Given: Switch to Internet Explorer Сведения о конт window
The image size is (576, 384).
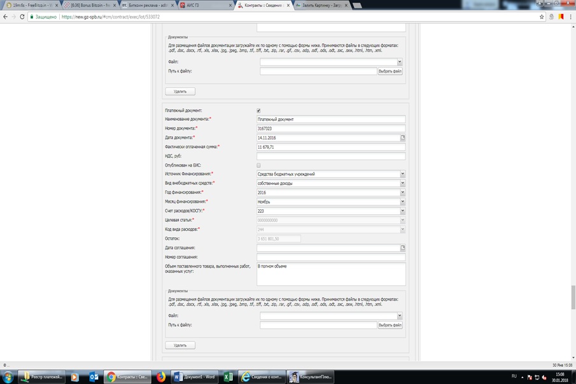Looking at the screenshot, I should pyautogui.click(x=261, y=377).
